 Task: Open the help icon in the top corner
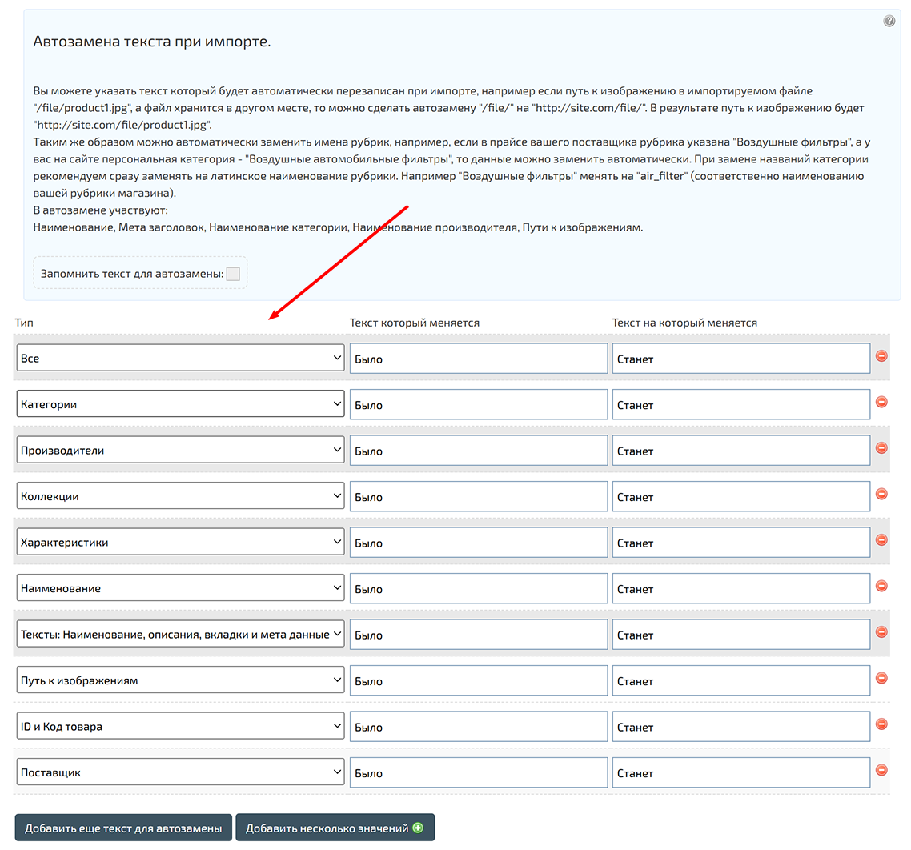pyautogui.click(x=889, y=21)
